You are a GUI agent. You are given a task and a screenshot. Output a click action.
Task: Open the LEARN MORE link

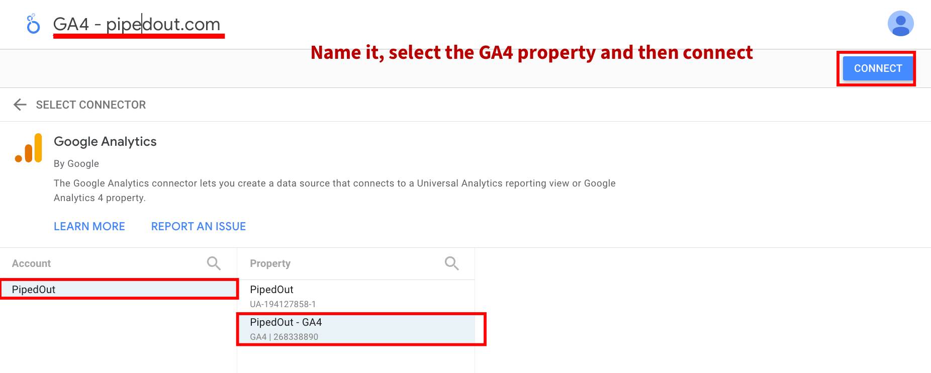89,226
